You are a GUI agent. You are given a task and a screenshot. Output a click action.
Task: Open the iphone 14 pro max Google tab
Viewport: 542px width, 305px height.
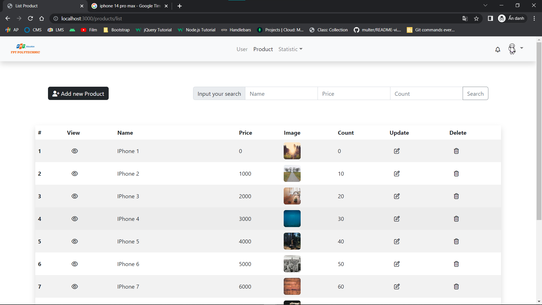127,6
